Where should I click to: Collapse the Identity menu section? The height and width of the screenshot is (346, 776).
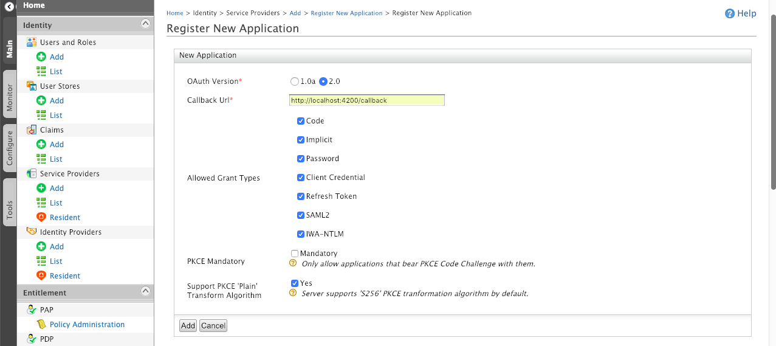pos(145,24)
